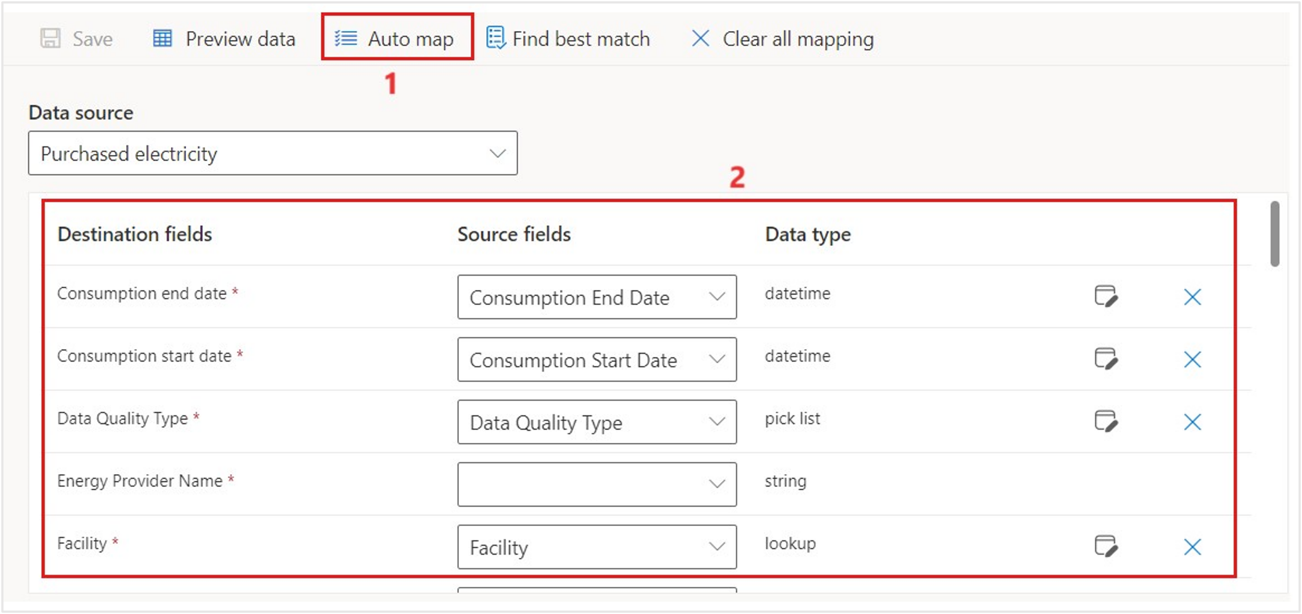Click the Clear all mapping X icon
1302x614 pixels.
[x=700, y=39]
